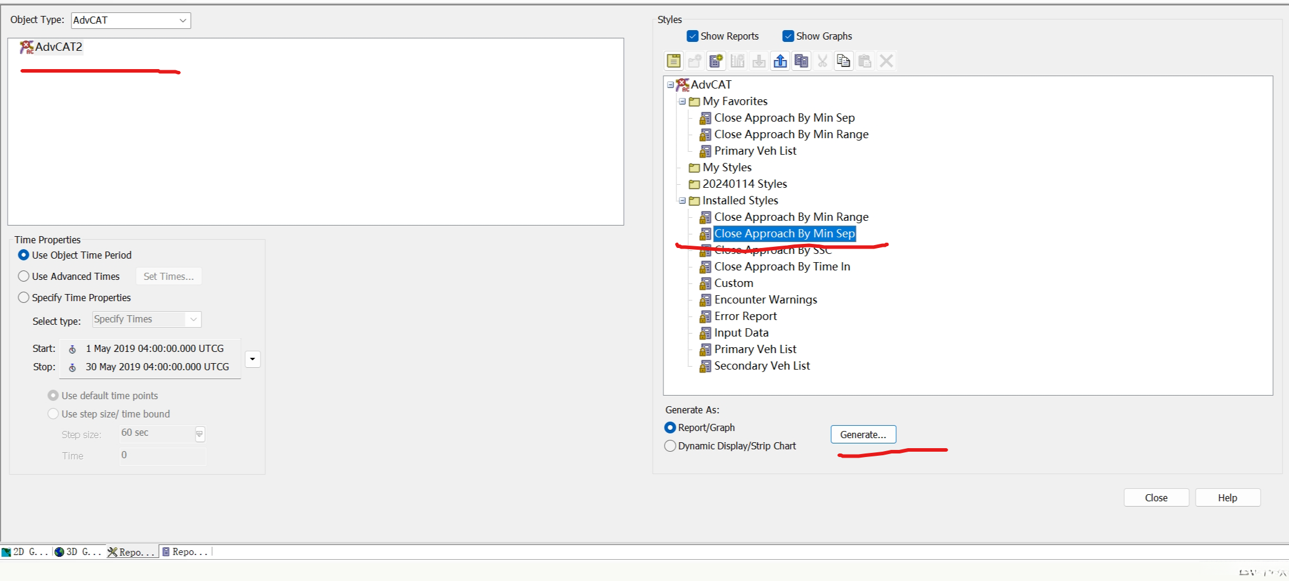1289x581 pixels.
Task: Select the Repo... tab with wrench icon
Action: (x=132, y=552)
